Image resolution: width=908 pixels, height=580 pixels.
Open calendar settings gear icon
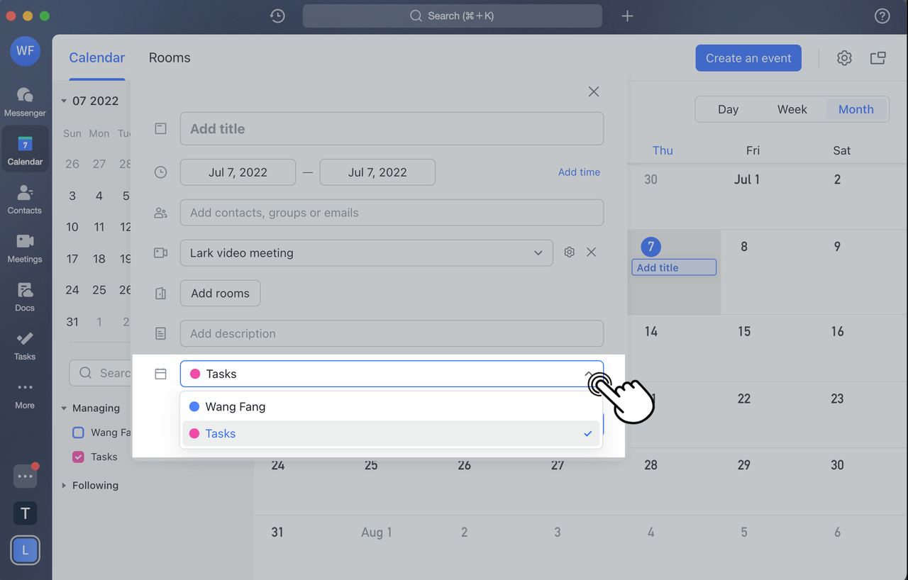pos(843,58)
